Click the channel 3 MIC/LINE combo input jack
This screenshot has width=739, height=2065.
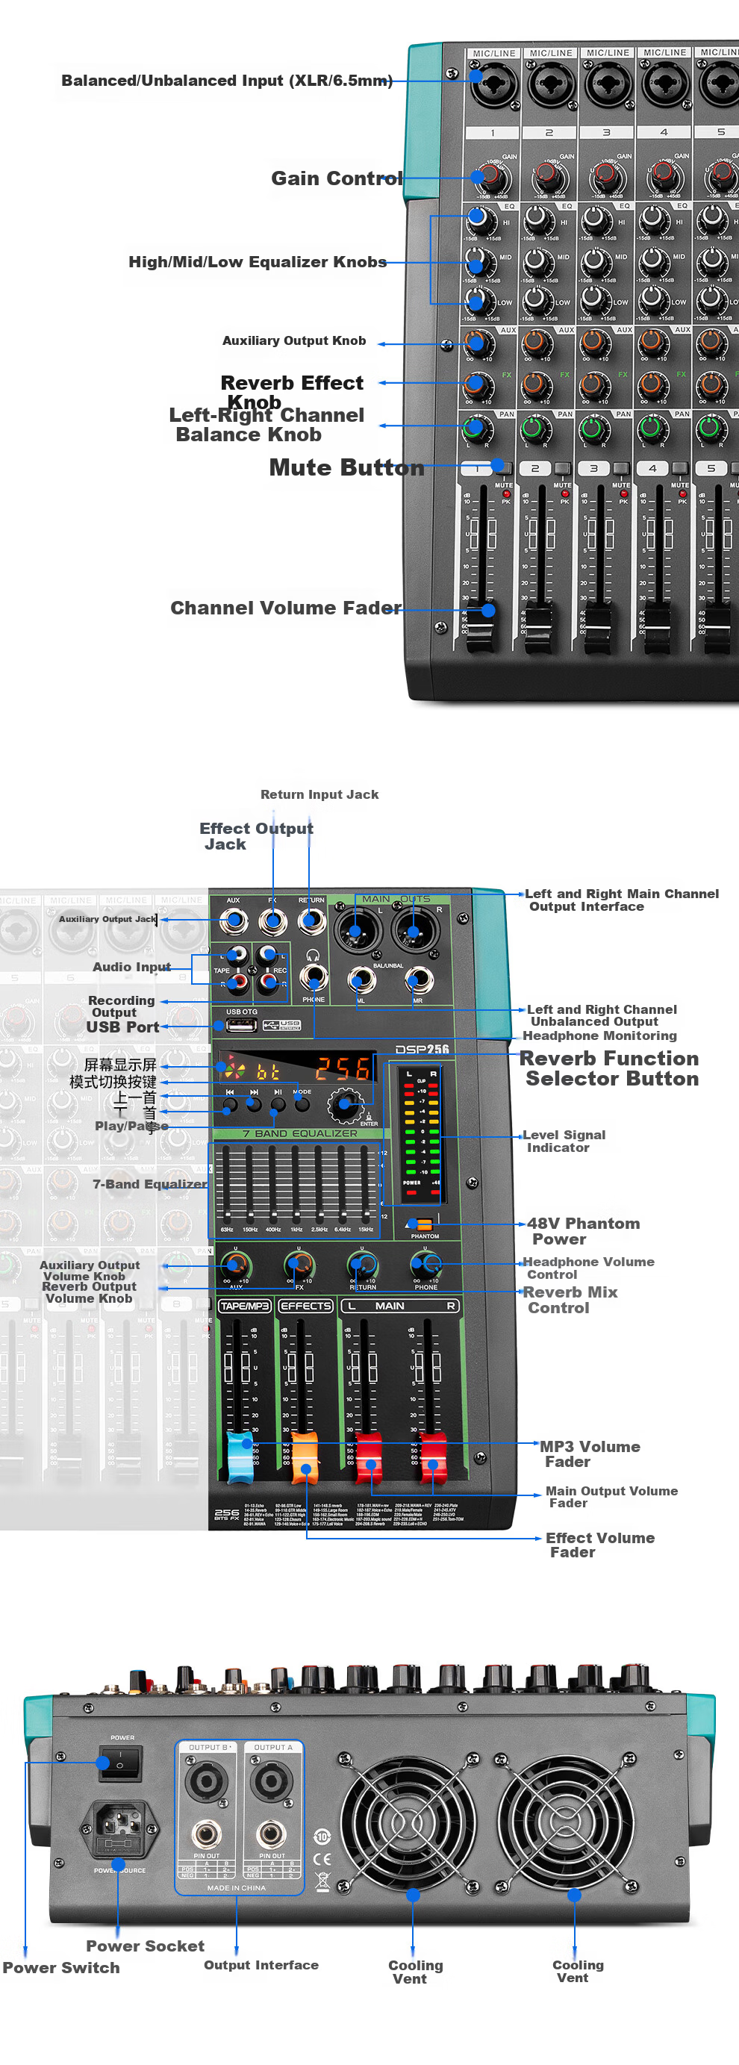click(x=607, y=84)
